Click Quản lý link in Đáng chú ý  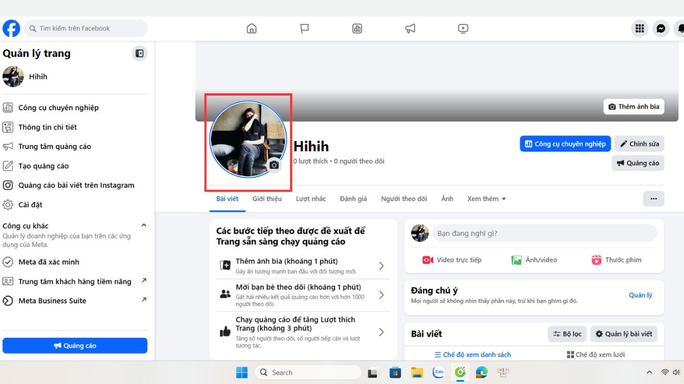[x=641, y=295]
